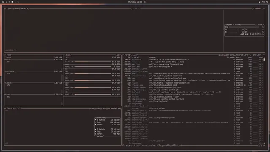This screenshot has width=270, height=152.
Task: Click left arrow before cpu lazy sort
Action: click(x=251, y=55)
